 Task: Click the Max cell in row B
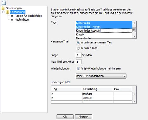123,98
